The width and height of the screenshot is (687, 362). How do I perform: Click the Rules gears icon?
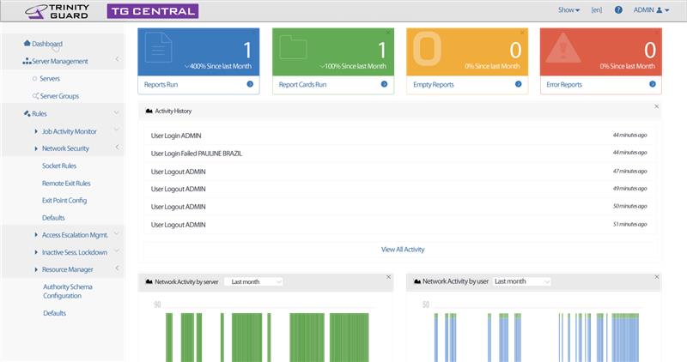pos(27,113)
